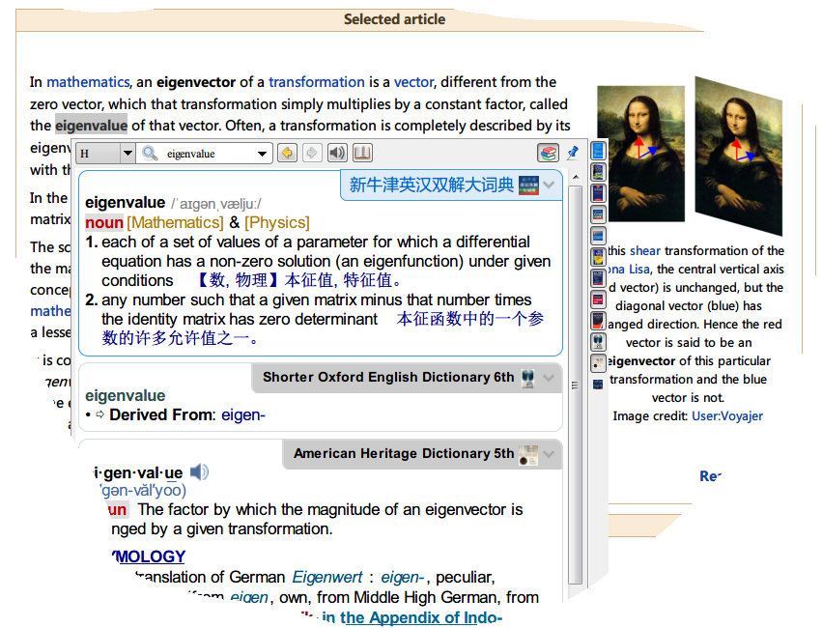Collapse 新牛津英汉双解大词典 article via chevron
Image resolution: width=822 pixels, height=628 pixels.
pyautogui.click(x=550, y=185)
